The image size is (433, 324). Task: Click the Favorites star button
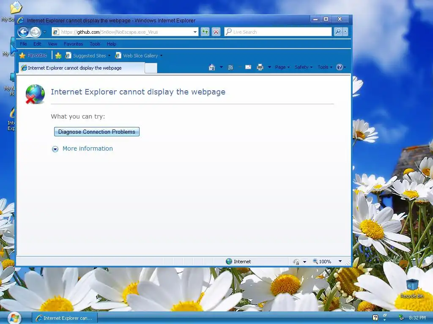(x=33, y=55)
